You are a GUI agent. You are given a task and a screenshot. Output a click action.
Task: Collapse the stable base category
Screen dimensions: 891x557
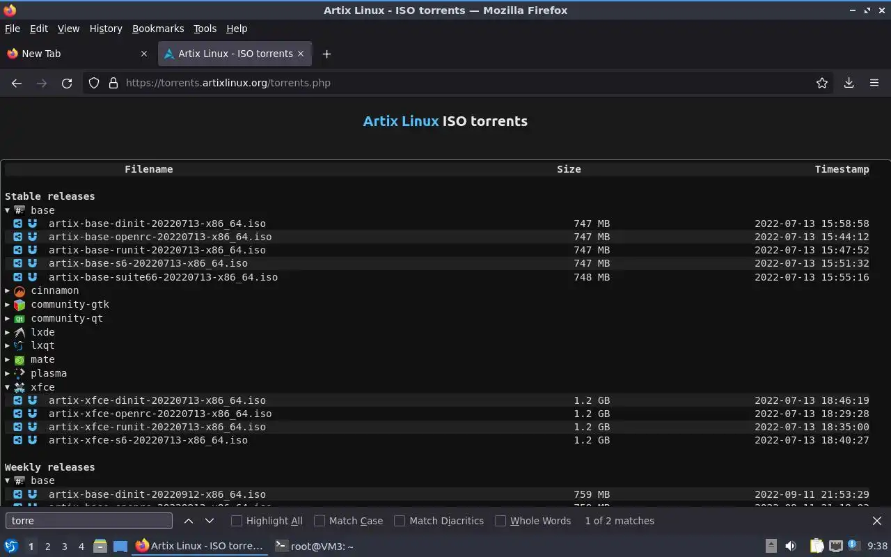[8, 210]
